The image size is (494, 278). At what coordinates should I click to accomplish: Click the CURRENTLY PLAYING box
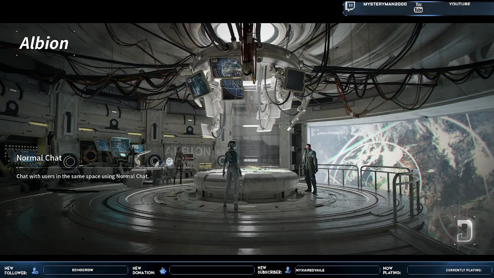[450, 270]
